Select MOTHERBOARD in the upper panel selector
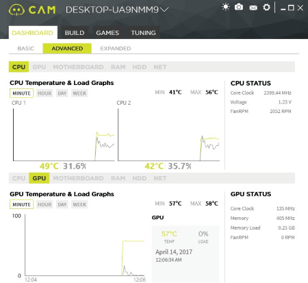 click(78, 67)
